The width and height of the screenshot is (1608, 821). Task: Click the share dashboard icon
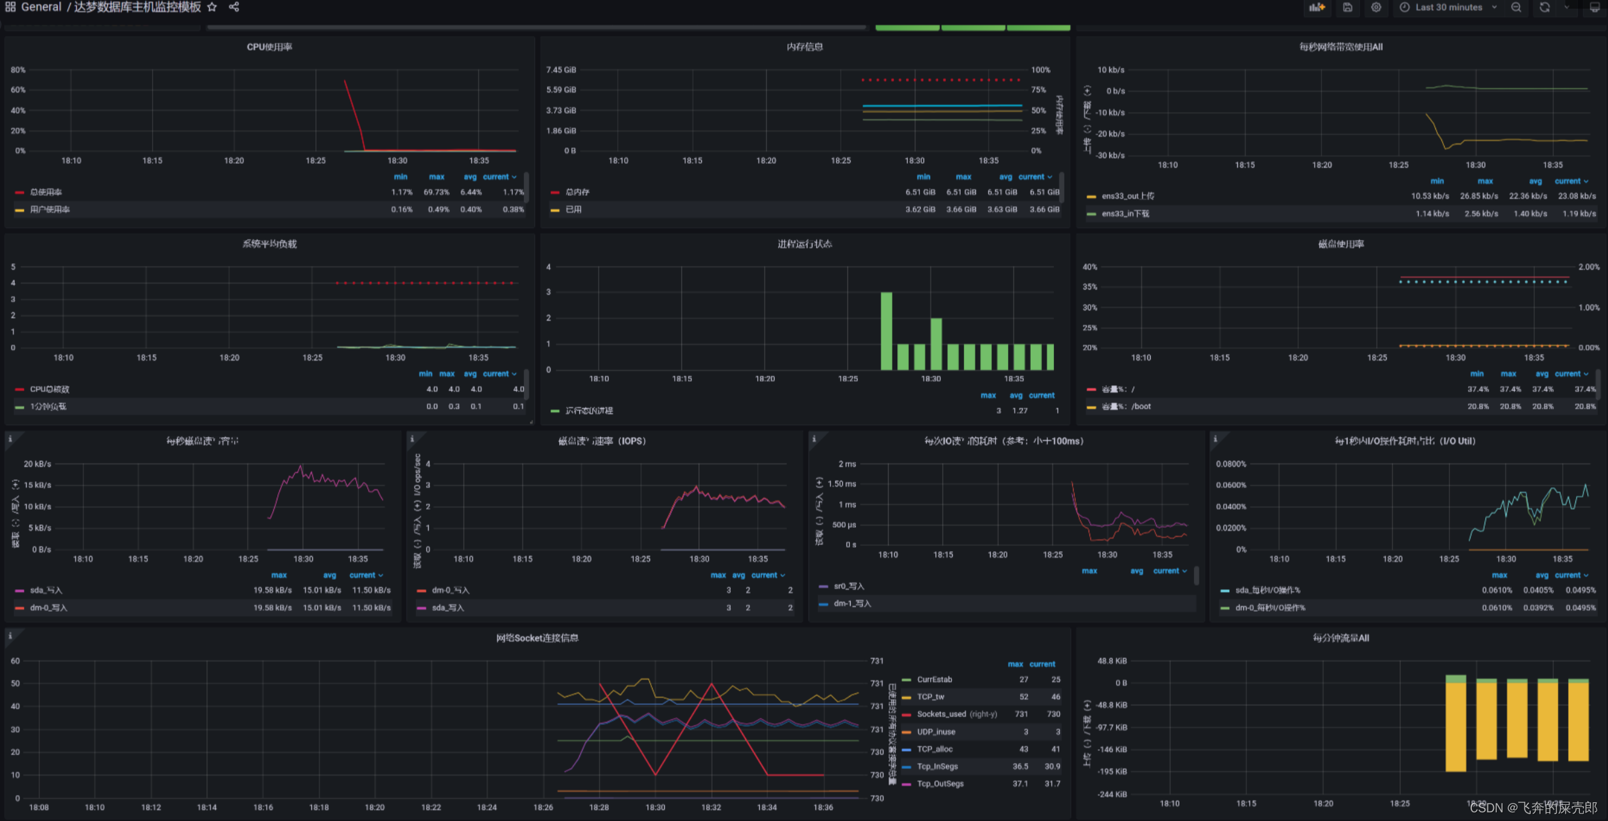coord(234,7)
